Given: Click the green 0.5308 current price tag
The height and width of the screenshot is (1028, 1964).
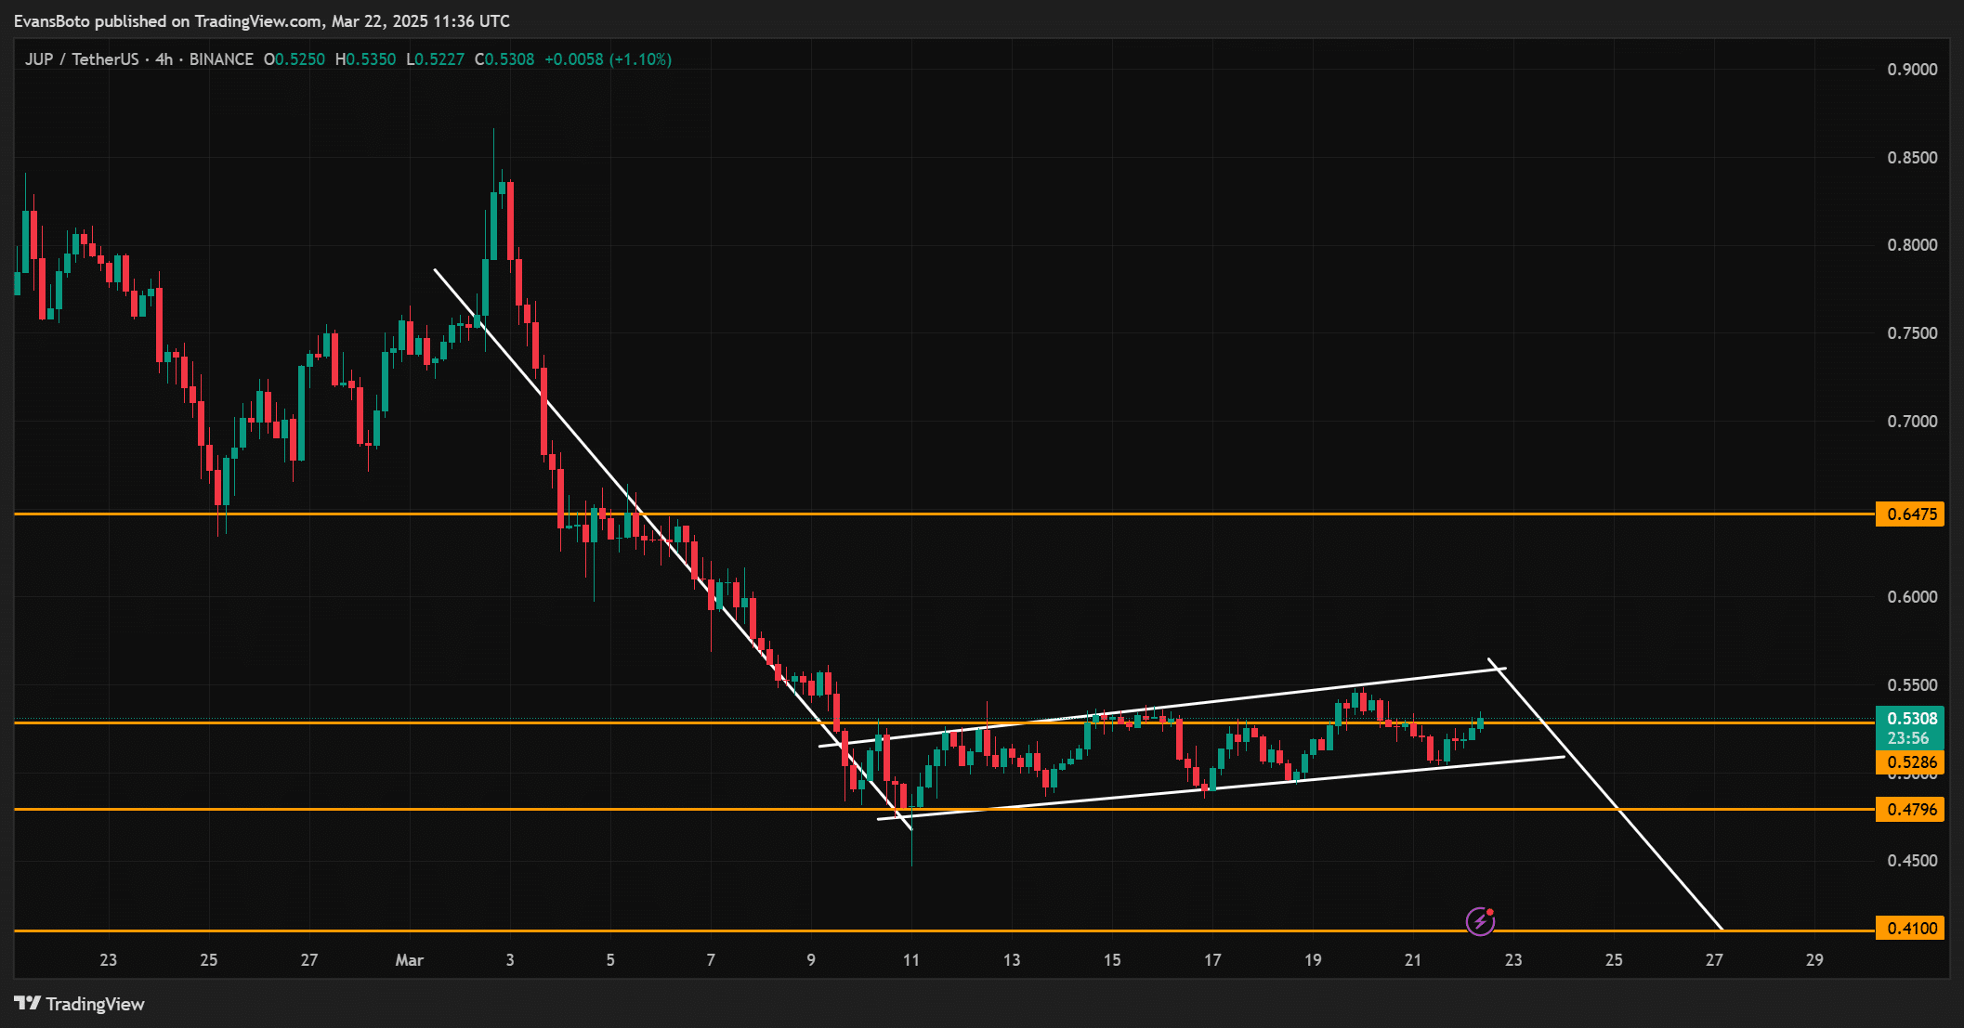Looking at the screenshot, I should (x=1910, y=719).
